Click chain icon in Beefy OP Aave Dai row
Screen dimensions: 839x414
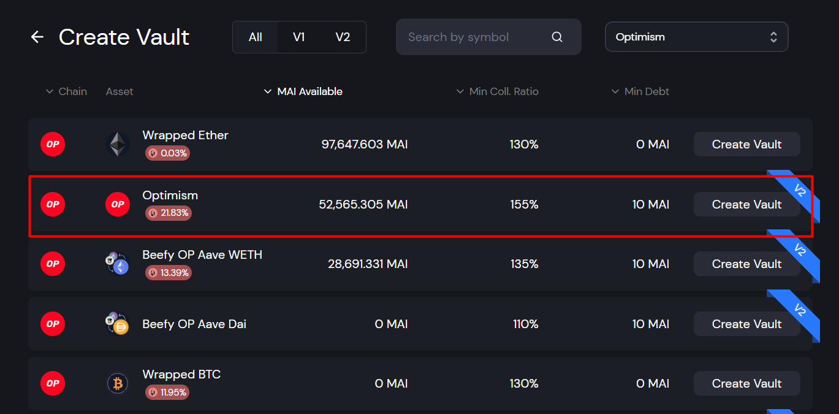click(53, 324)
